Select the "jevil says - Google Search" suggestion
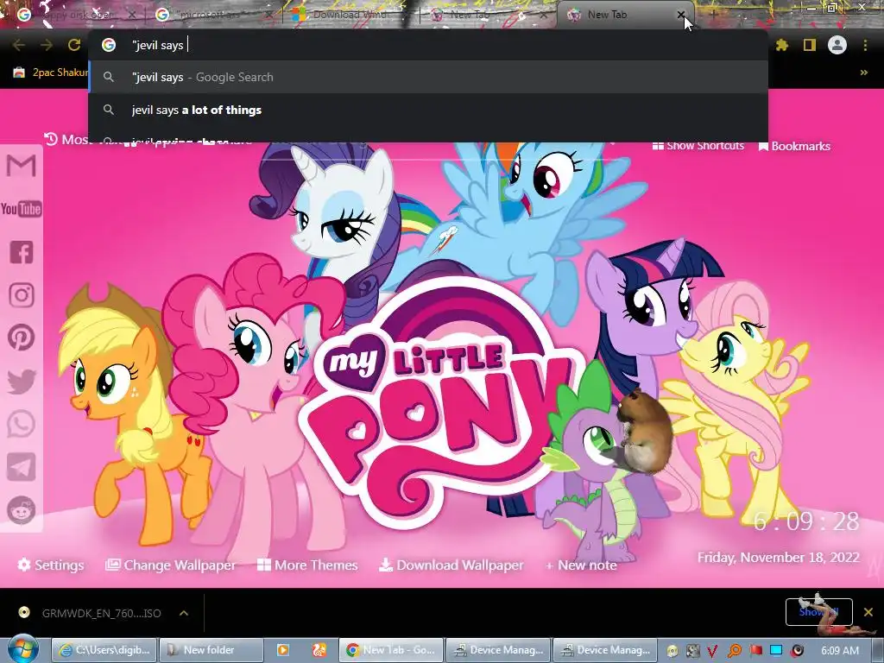The image size is (884, 663). point(428,77)
